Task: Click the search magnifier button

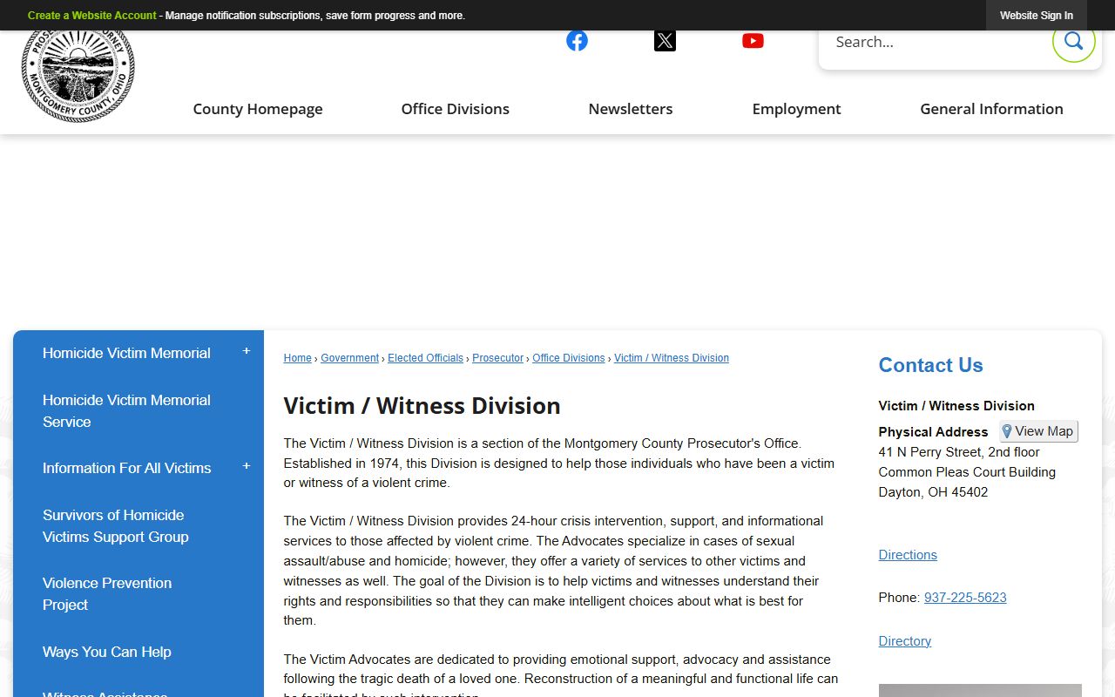Action: (1073, 41)
